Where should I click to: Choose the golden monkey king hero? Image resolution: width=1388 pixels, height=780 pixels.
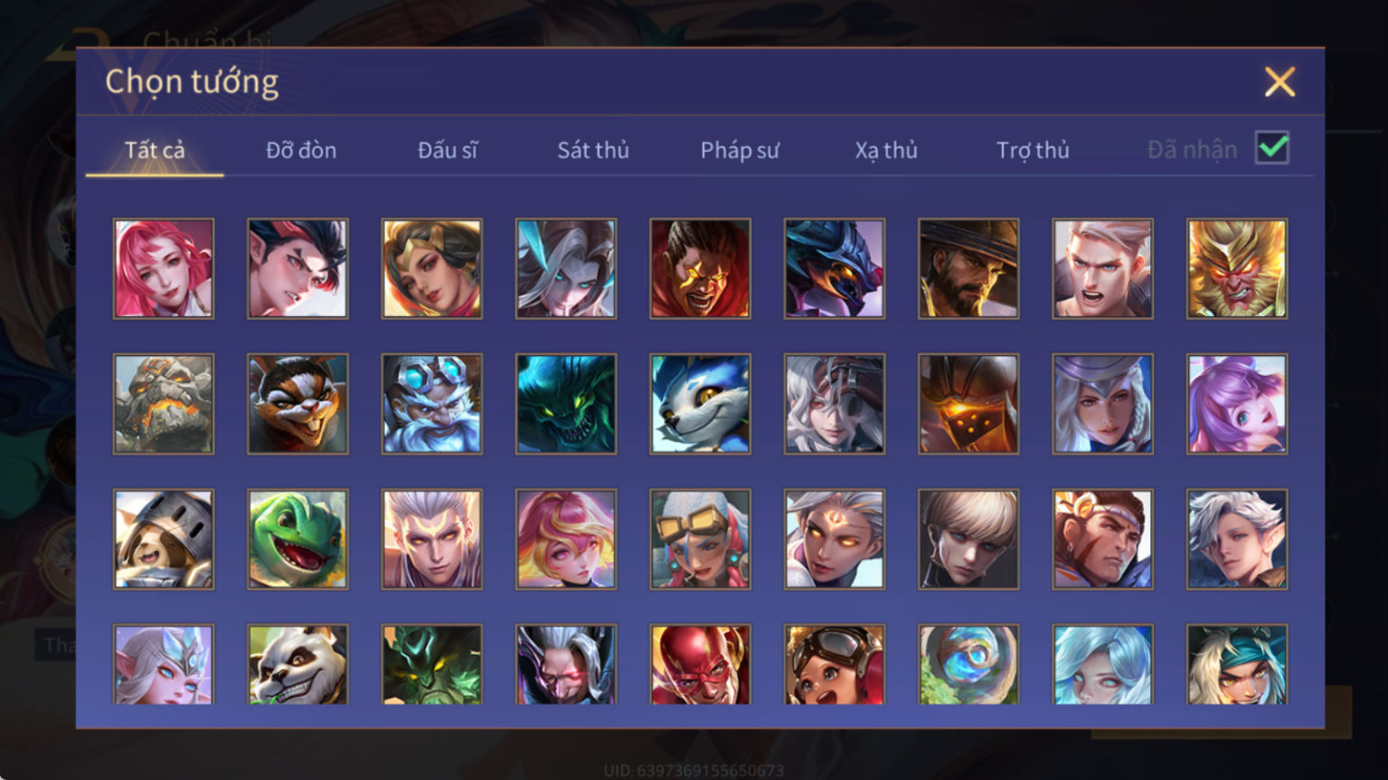pyautogui.click(x=1237, y=268)
